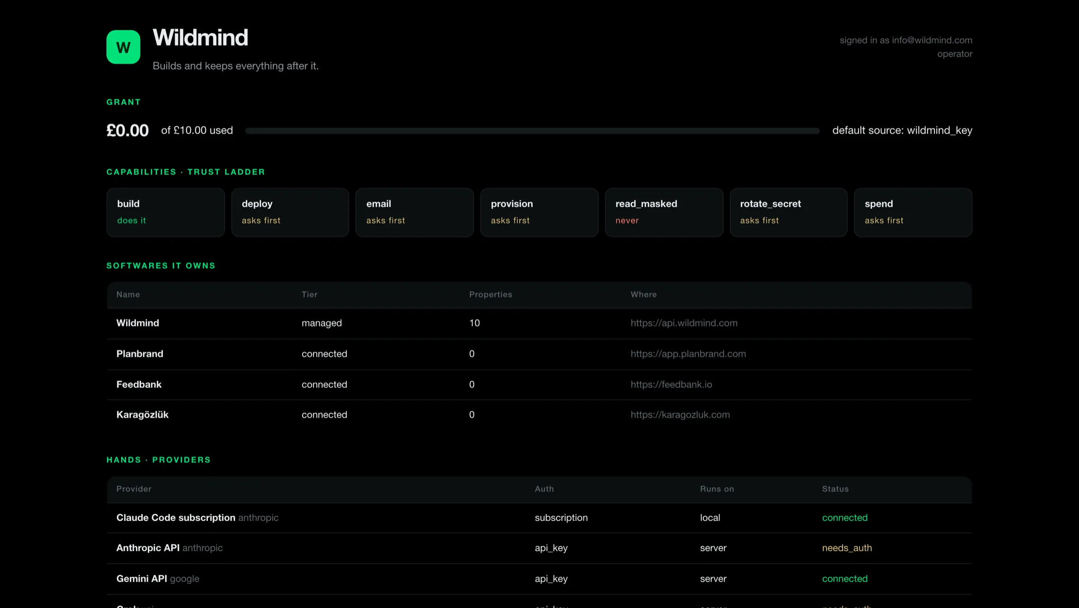This screenshot has width=1079, height=608.
Task: Click the CAPABILITIES · TRUST LADDER heading
Action: [x=185, y=172]
